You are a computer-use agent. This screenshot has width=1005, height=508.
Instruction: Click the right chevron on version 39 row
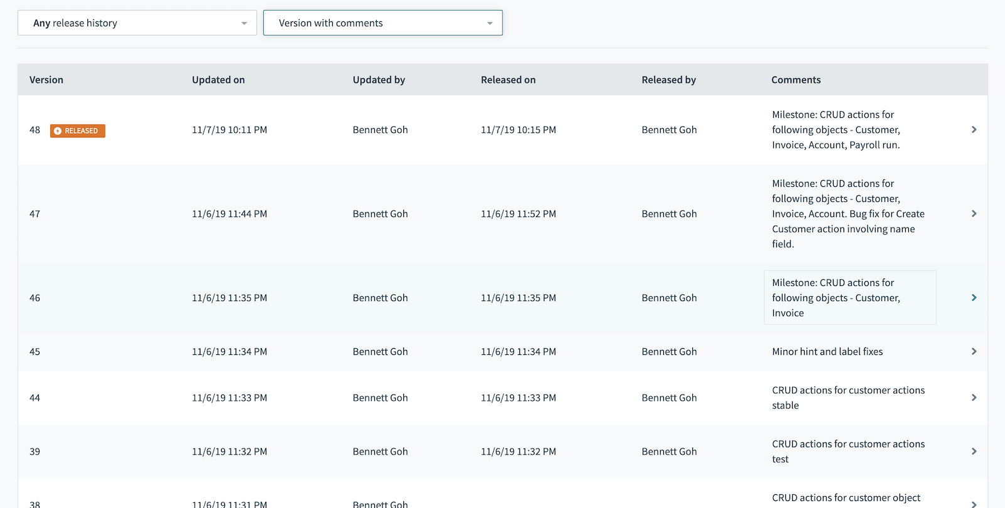tap(974, 452)
